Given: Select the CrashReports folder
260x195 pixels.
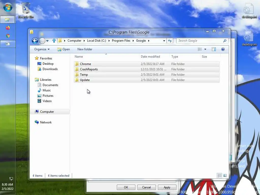Looking at the screenshot, I should pos(147,69).
